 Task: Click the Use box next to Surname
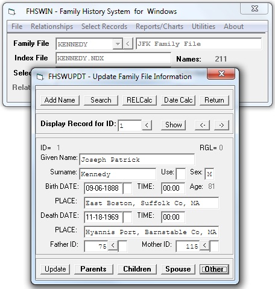pos(180,174)
